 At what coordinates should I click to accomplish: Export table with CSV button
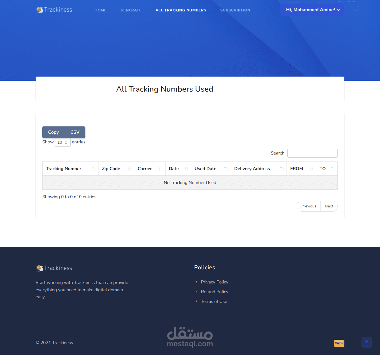coord(75,132)
